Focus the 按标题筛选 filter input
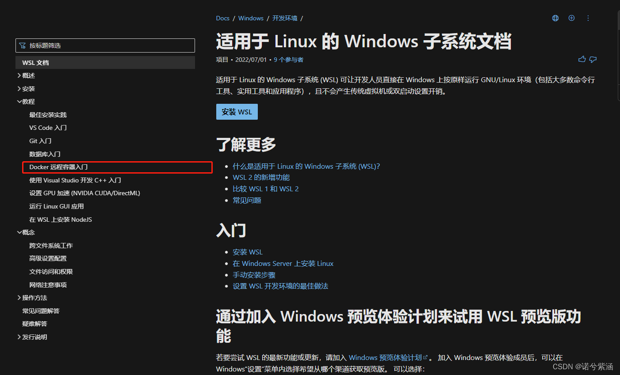Image resolution: width=620 pixels, height=375 pixels. (x=105, y=45)
